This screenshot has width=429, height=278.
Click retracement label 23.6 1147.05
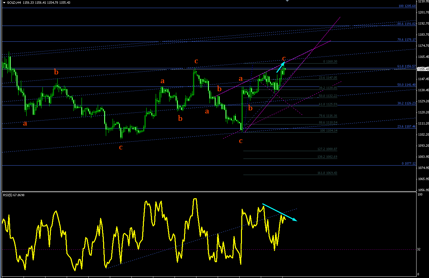pos(328,77)
